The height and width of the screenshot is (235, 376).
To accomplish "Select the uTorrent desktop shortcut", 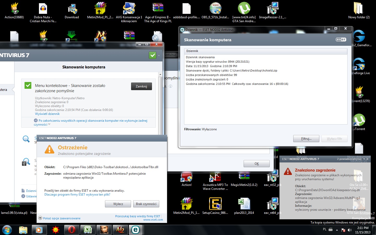I will [x=359, y=122].
